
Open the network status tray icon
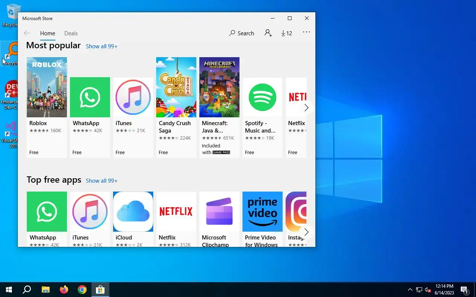419,290
